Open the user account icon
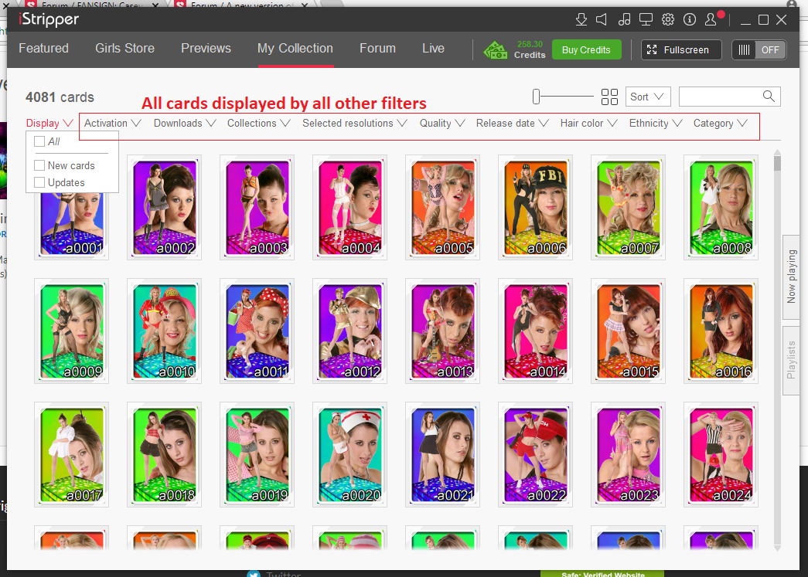 tap(711, 19)
